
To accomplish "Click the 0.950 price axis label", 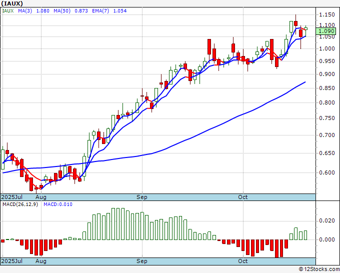I will [x=327, y=61].
